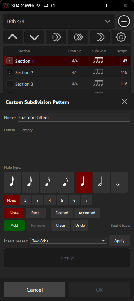The height and width of the screenshot is (301, 134).
Task: Click Section 2 tempo value 118
Action: 124,72
